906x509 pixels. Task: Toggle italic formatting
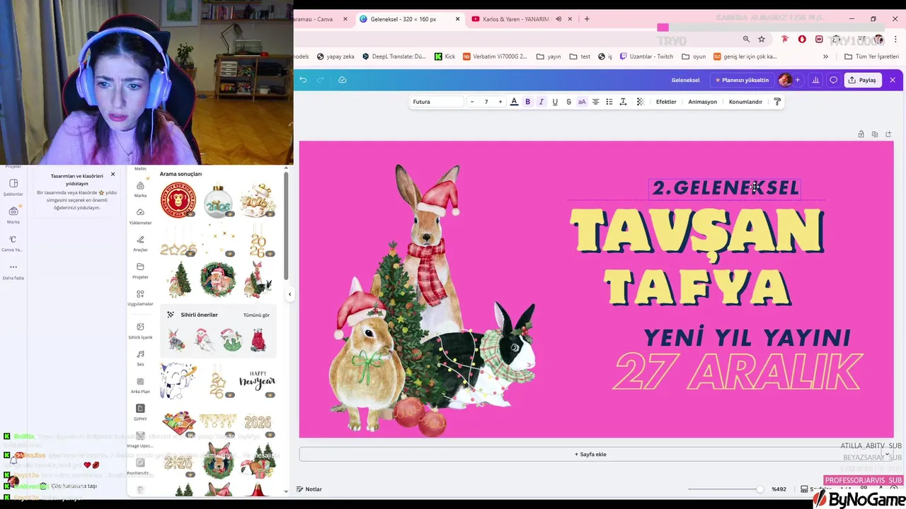point(541,102)
